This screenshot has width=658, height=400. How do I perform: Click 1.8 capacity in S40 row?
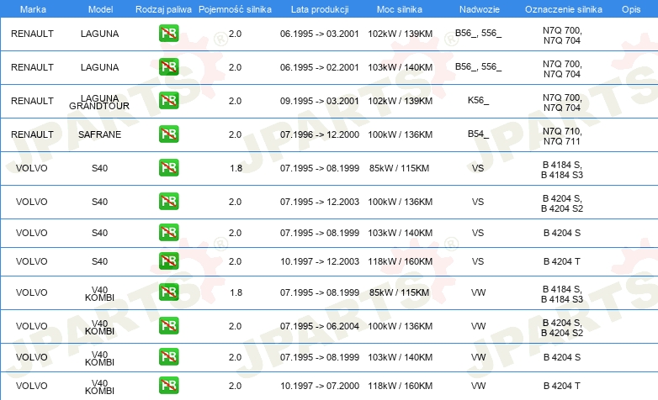coord(236,168)
